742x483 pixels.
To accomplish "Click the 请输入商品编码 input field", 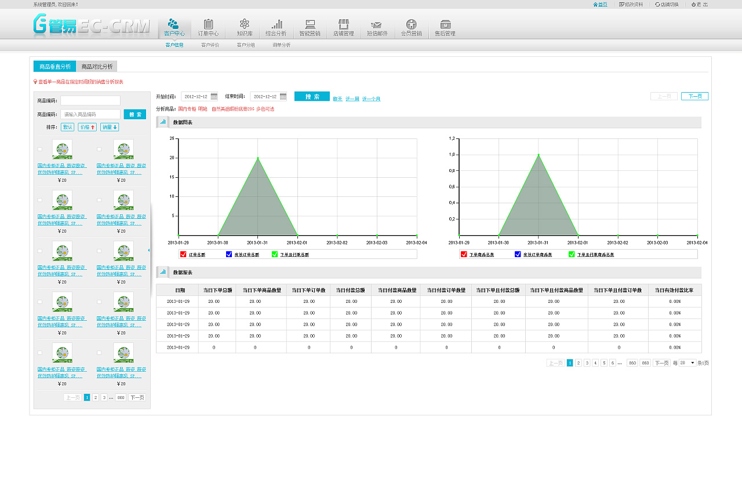I will (x=90, y=115).
